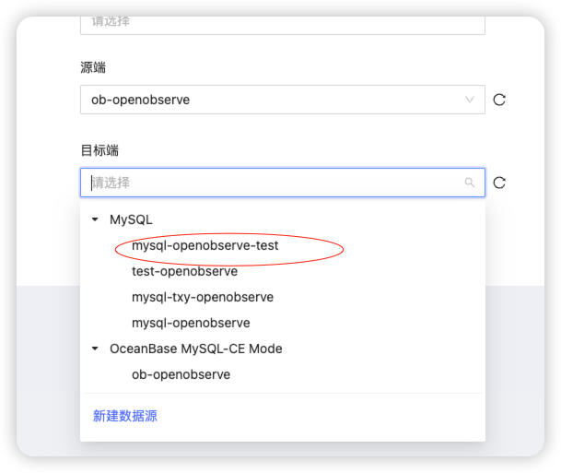Collapse the MySQL group
The height and width of the screenshot is (473, 561).
pos(95,219)
